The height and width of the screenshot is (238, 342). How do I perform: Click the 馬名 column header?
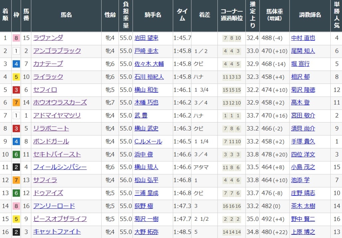tap(66, 15)
